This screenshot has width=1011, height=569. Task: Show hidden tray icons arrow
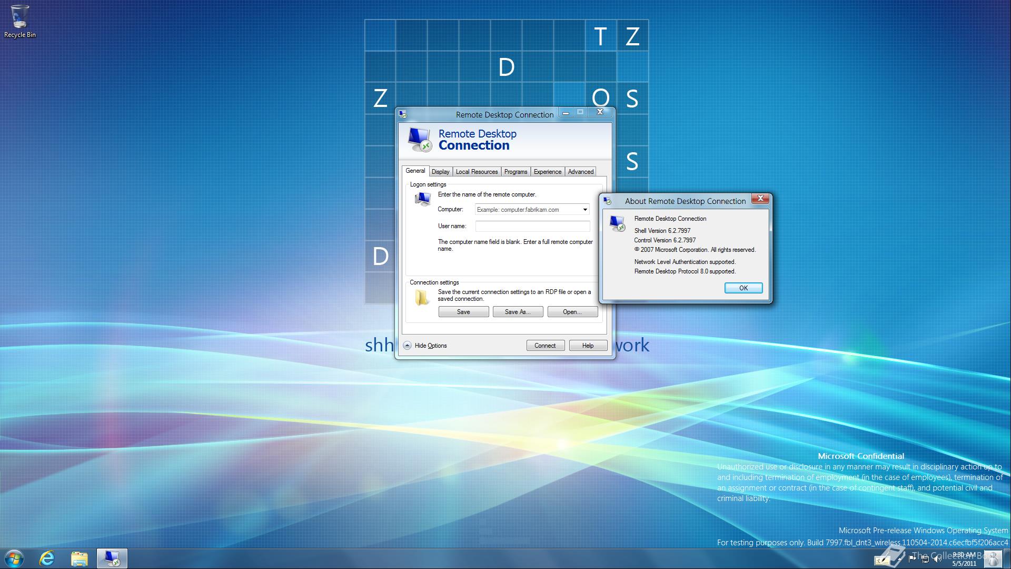pos(899,560)
